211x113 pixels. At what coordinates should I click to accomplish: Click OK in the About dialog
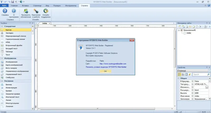(105, 71)
